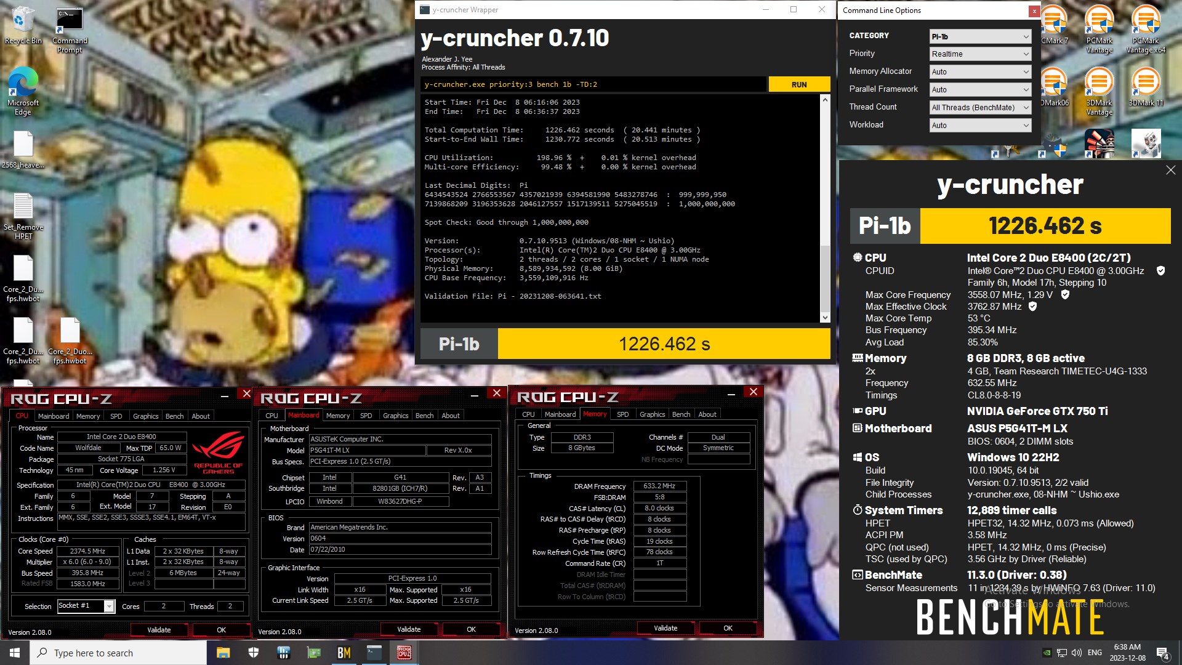The height and width of the screenshot is (665, 1182).
Task: Click NVIDIA GeForce GTX 750 Ti text
Action: (1037, 411)
